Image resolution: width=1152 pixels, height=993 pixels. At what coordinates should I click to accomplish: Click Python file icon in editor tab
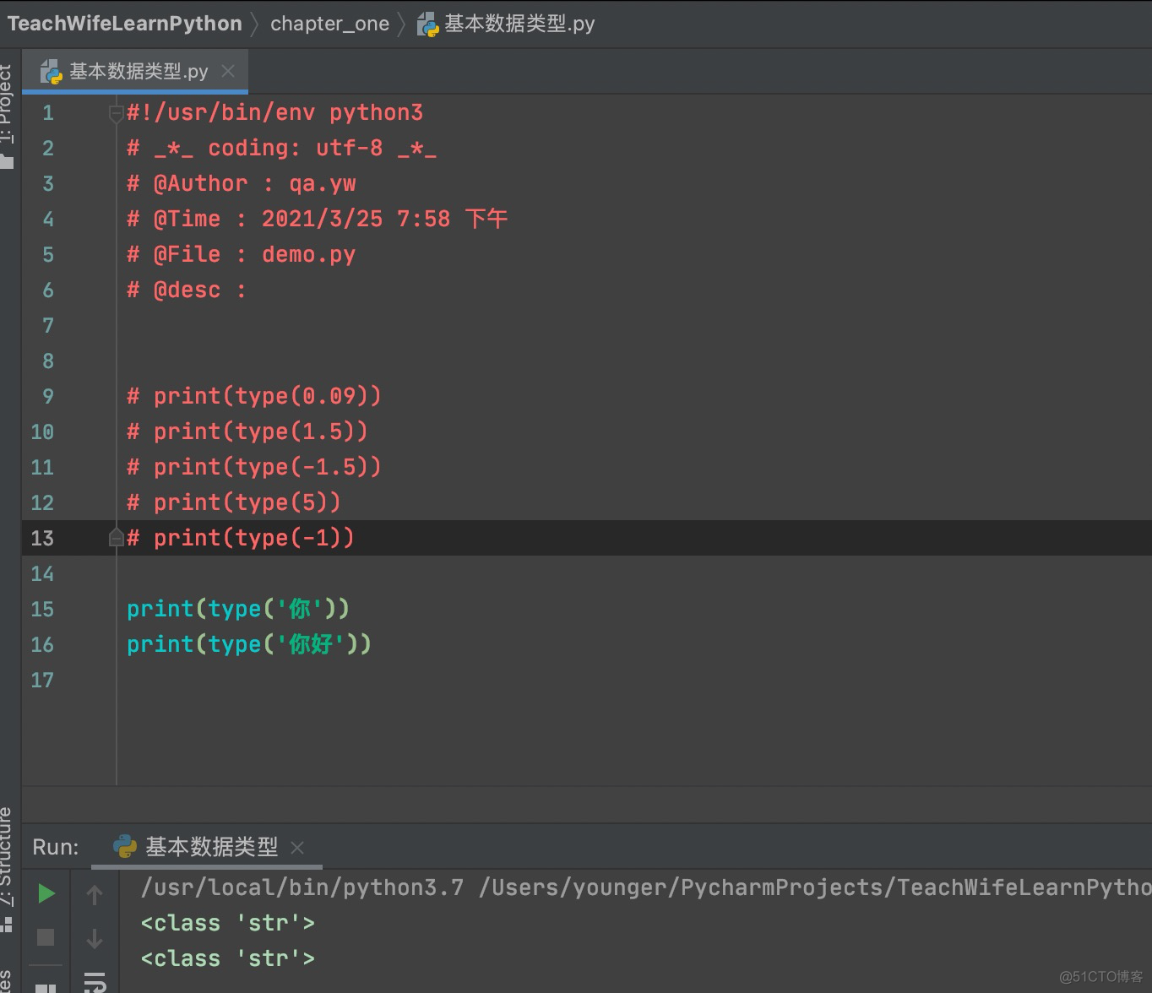(x=52, y=72)
